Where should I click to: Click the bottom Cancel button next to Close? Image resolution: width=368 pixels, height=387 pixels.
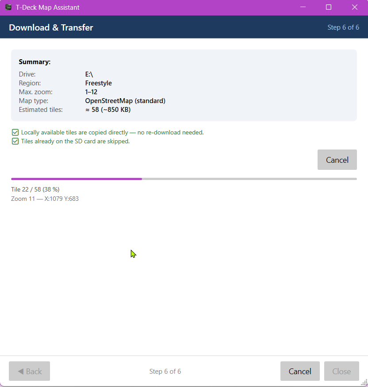pos(300,371)
